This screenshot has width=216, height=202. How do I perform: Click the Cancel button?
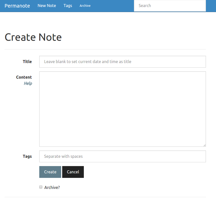pos(73,172)
